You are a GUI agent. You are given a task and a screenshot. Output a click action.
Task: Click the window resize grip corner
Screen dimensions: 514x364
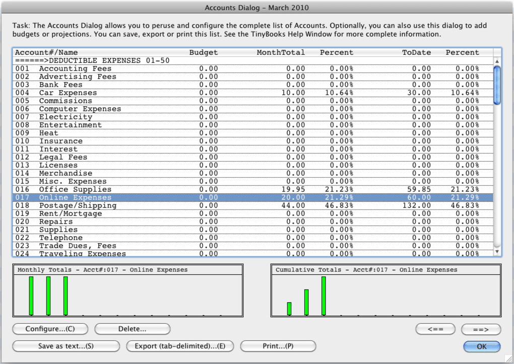point(509,359)
